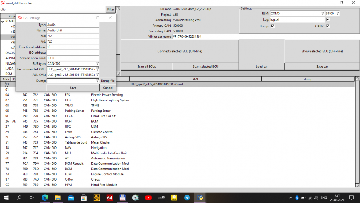
Task: Select the NISSAN project tree item
Action: [x=11, y=63]
